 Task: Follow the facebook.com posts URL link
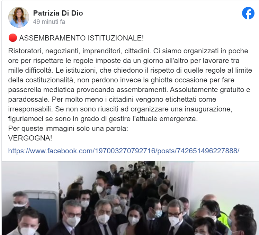(x=124, y=151)
